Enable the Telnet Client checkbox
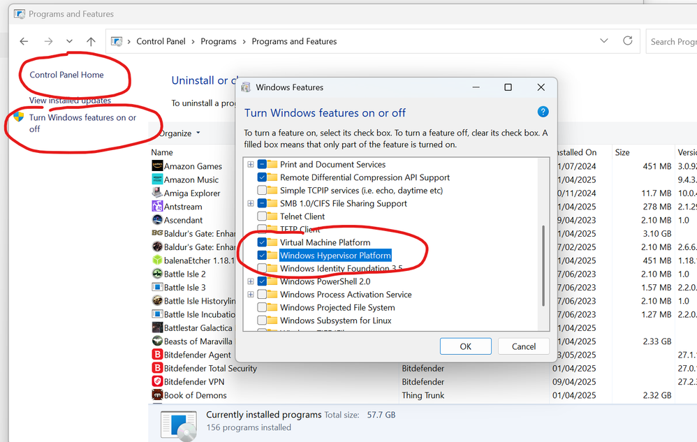Screen dimensions: 697x442 (262, 216)
